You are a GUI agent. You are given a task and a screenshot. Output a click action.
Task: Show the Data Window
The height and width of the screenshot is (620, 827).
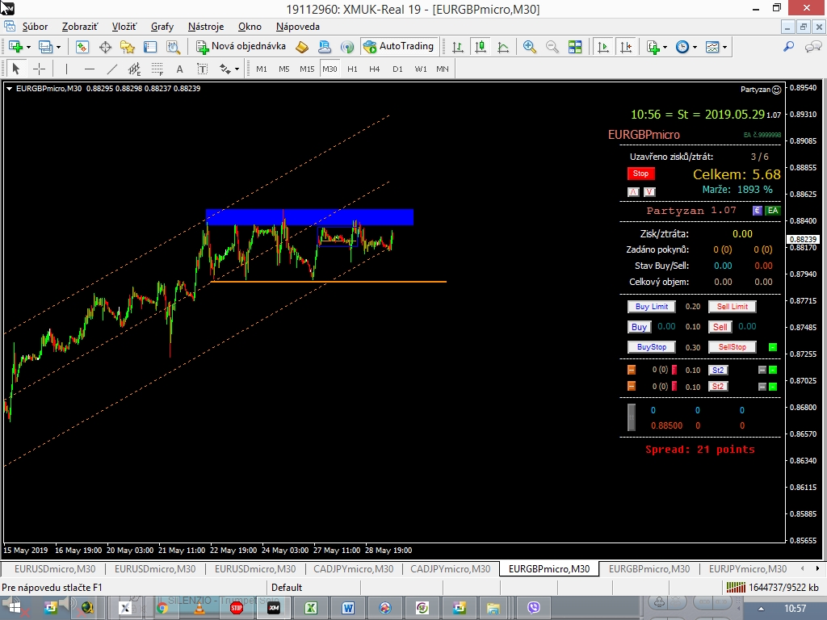click(x=105, y=47)
